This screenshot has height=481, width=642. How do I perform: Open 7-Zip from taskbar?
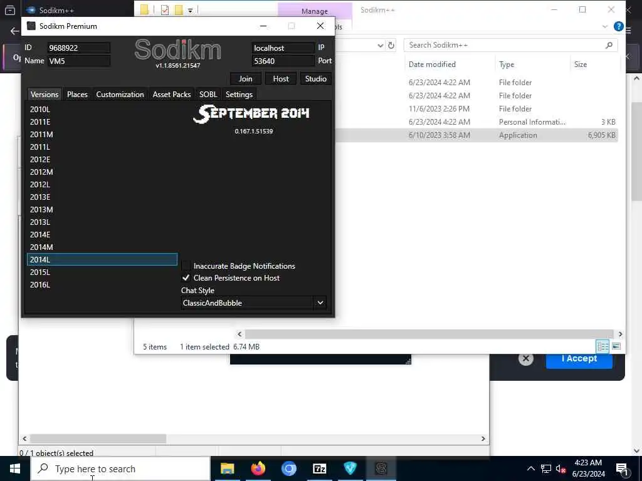point(319,468)
